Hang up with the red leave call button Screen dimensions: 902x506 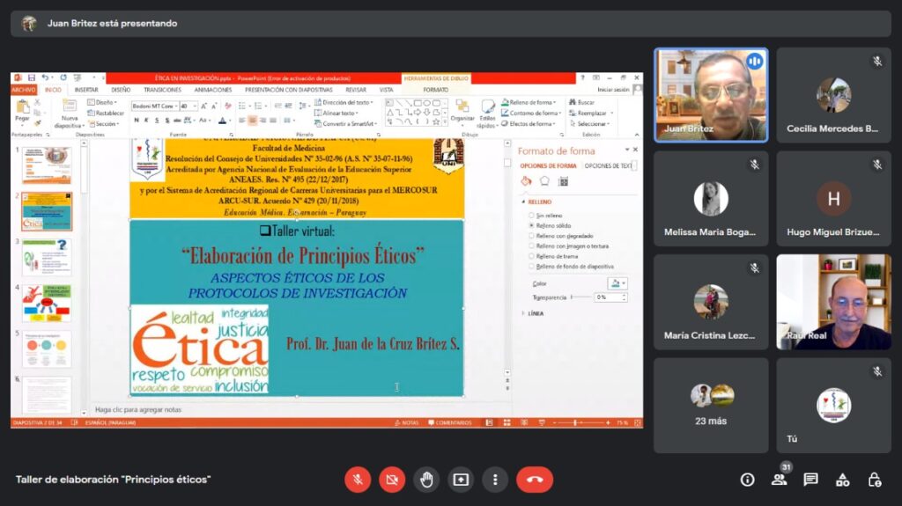(x=534, y=480)
